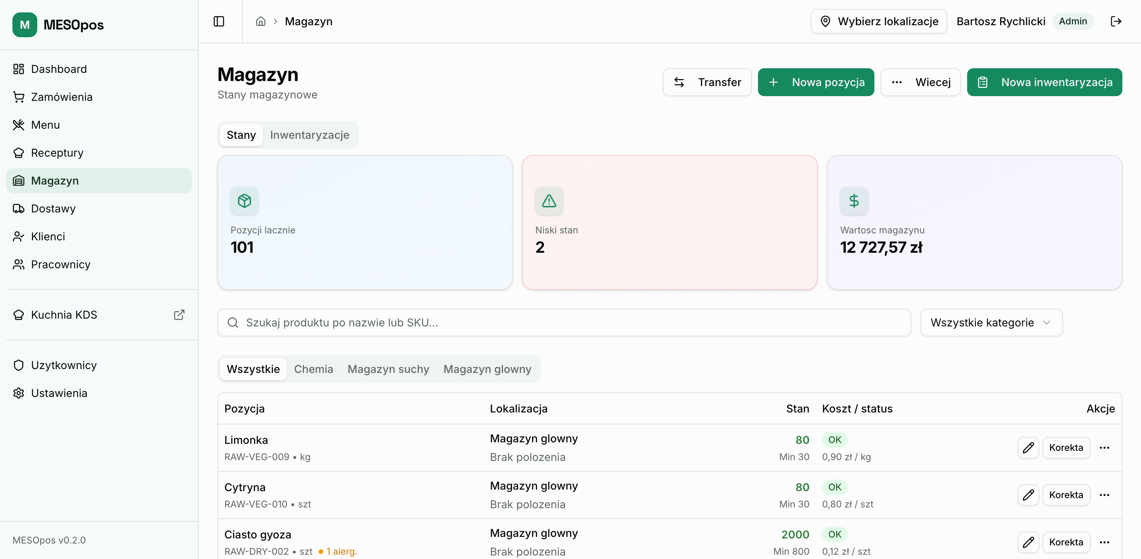Open the Wiecej more options menu
Screen dimensions: 1141x559
pos(921,82)
